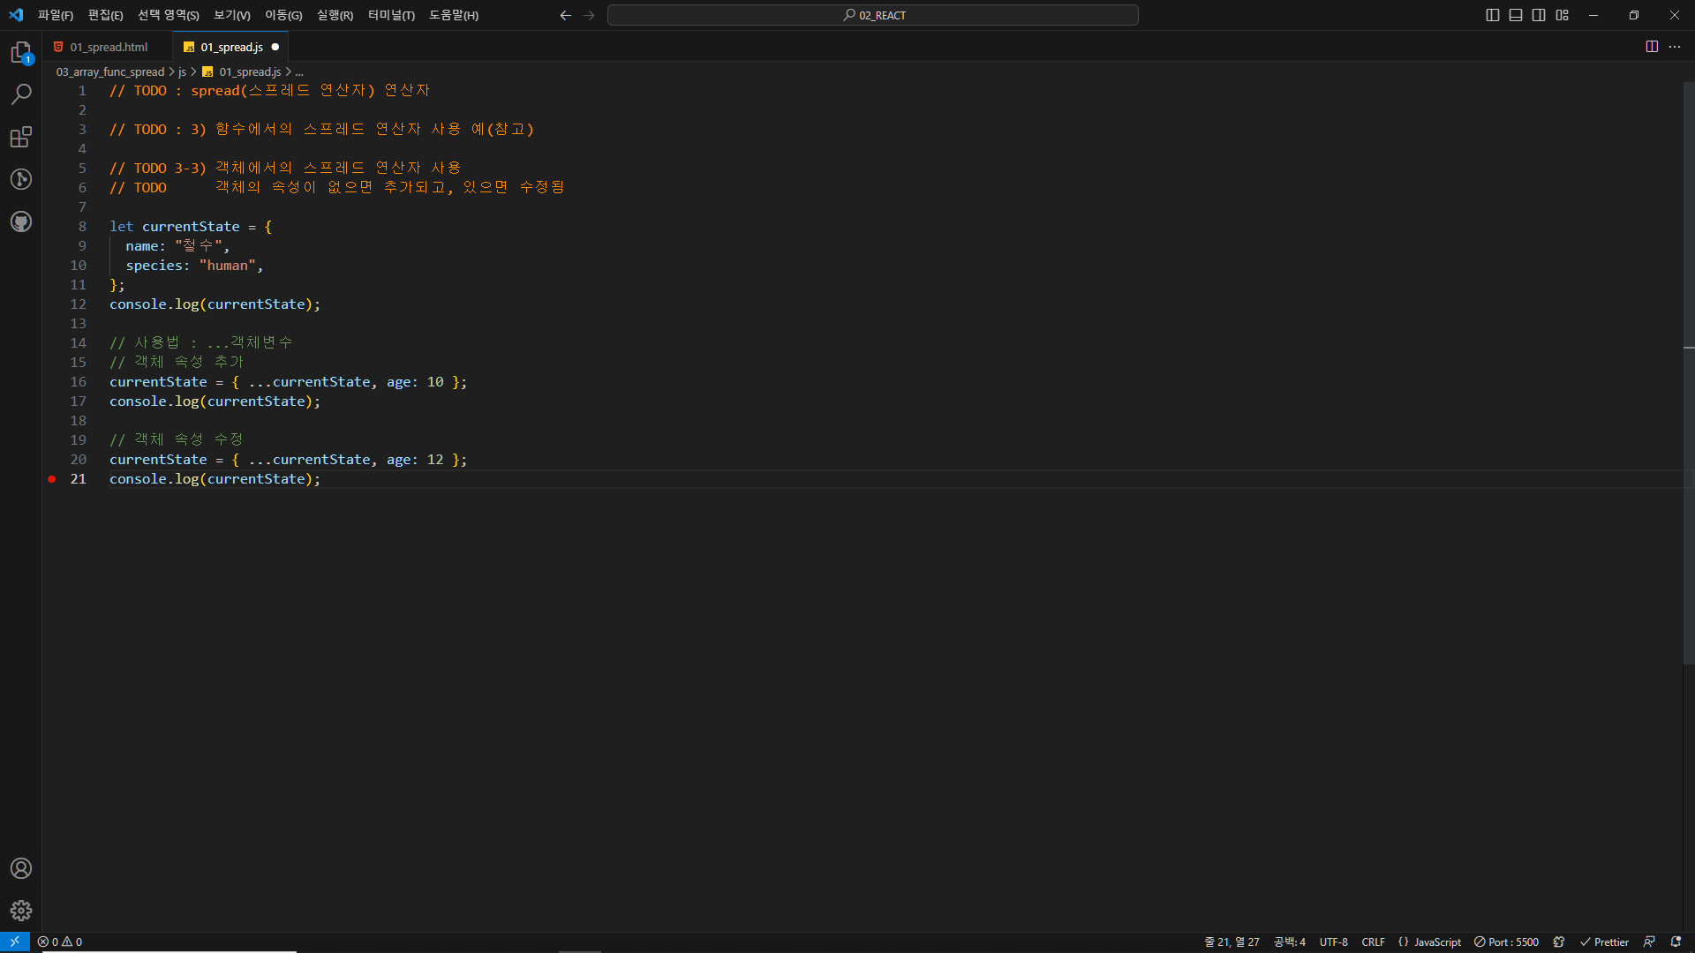The image size is (1695, 953).
Task: Open the GitHub view icon
Action: pos(21,221)
